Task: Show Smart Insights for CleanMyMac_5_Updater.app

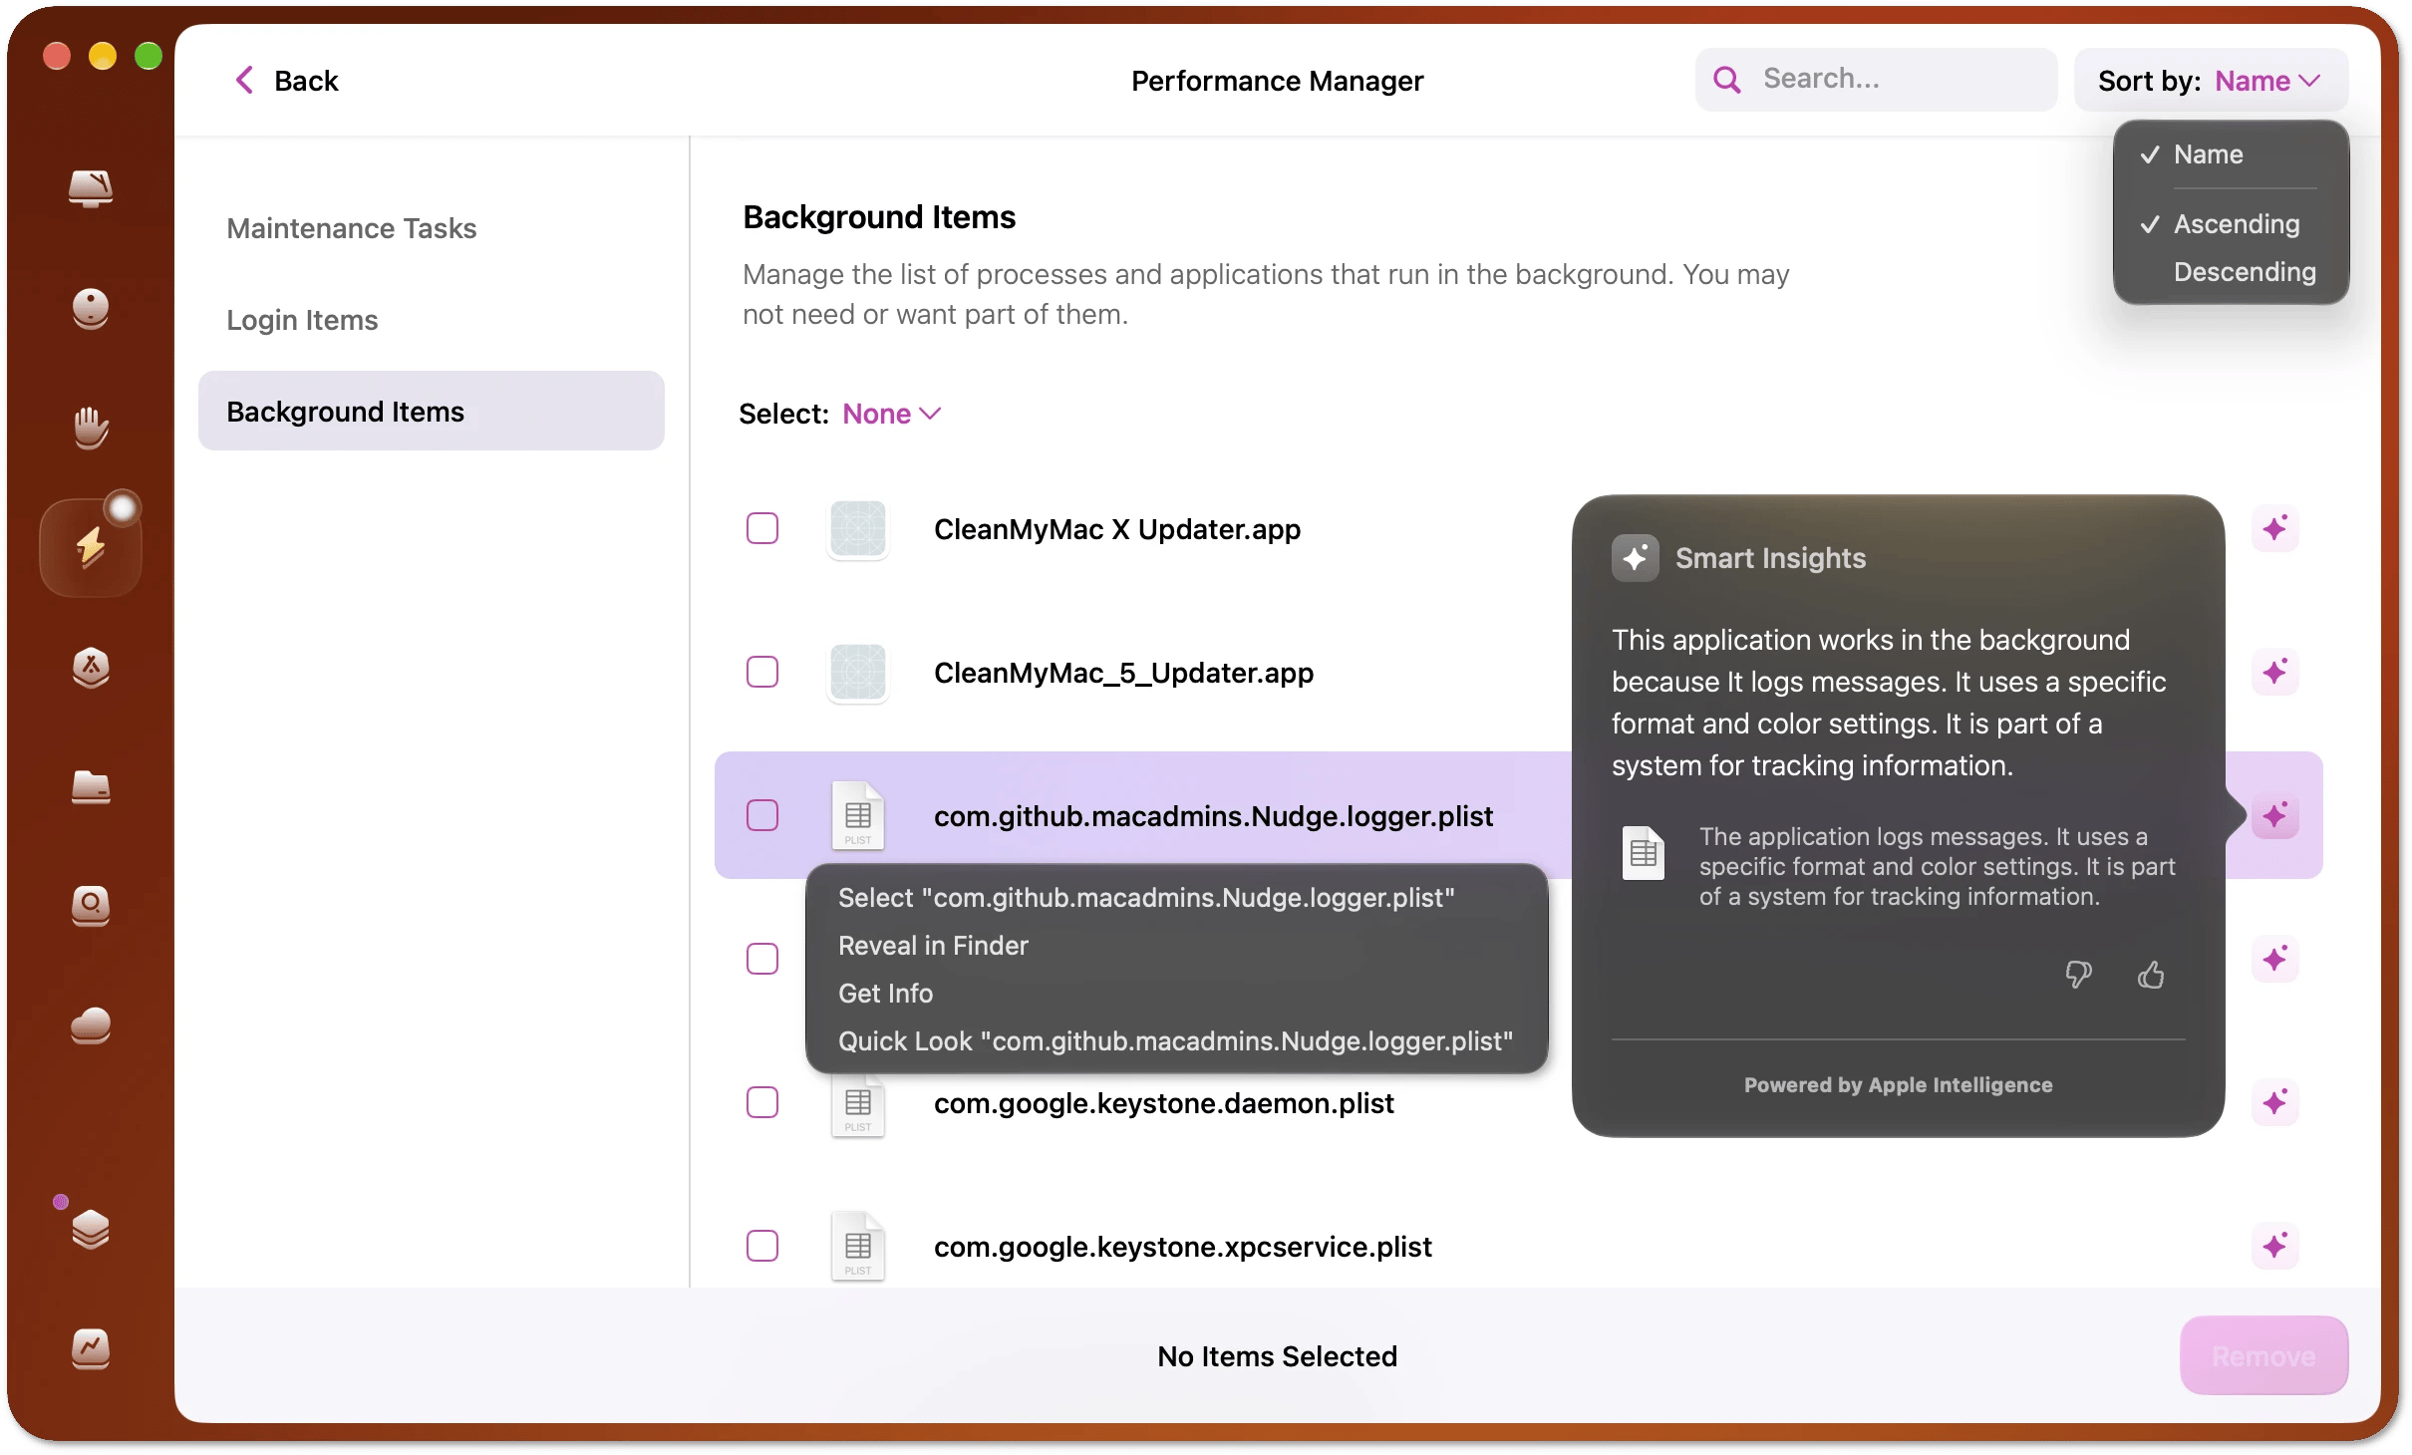Action: [x=2275, y=673]
